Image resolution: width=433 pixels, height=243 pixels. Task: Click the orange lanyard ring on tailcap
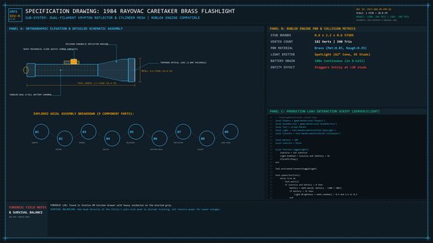pyautogui.click(x=26, y=70)
